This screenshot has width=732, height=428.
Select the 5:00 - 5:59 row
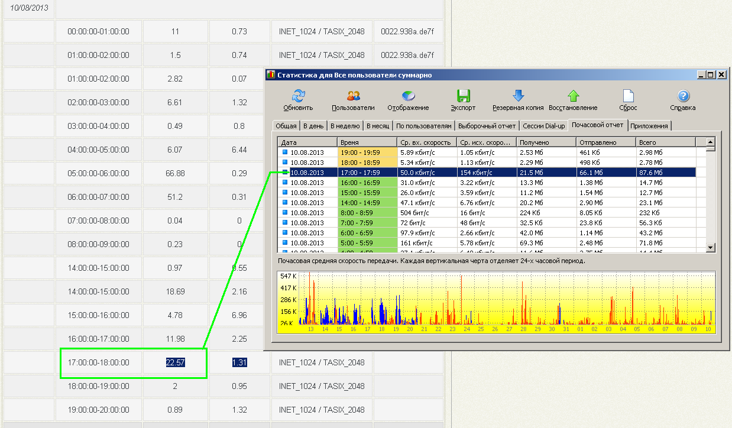487,242
